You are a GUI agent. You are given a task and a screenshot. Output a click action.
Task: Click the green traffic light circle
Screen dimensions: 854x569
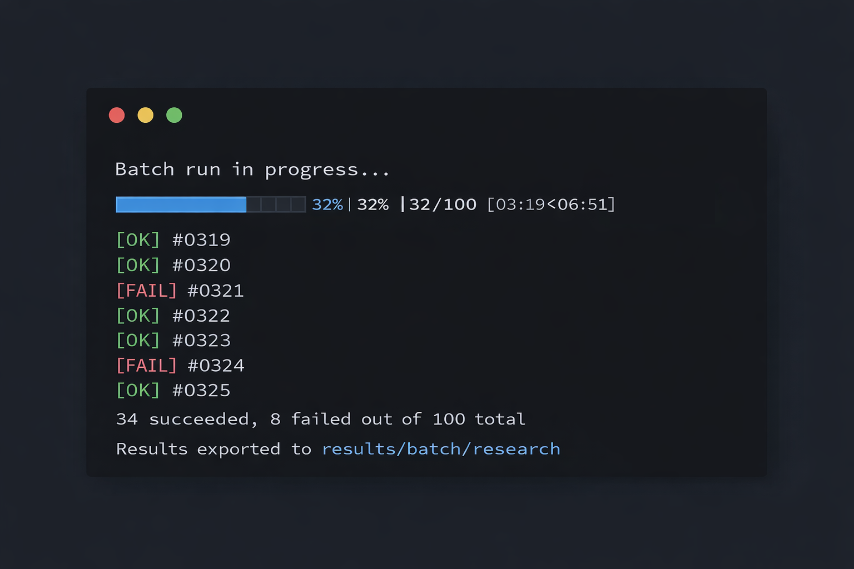[174, 115]
